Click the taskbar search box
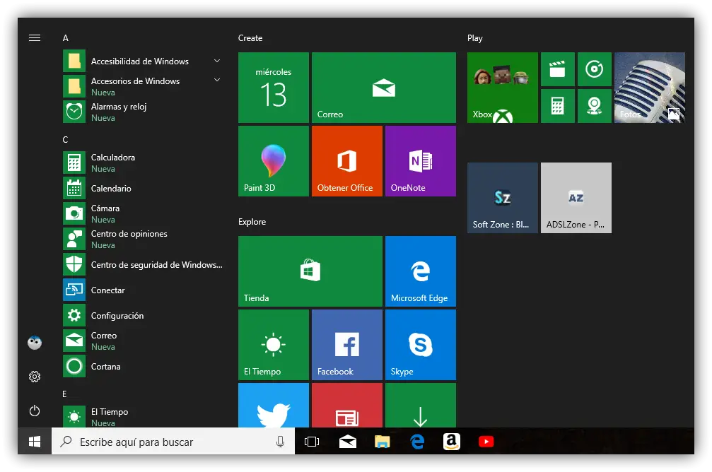Image resolution: width=712 pixels, height=472 pixels. [163, 442]
